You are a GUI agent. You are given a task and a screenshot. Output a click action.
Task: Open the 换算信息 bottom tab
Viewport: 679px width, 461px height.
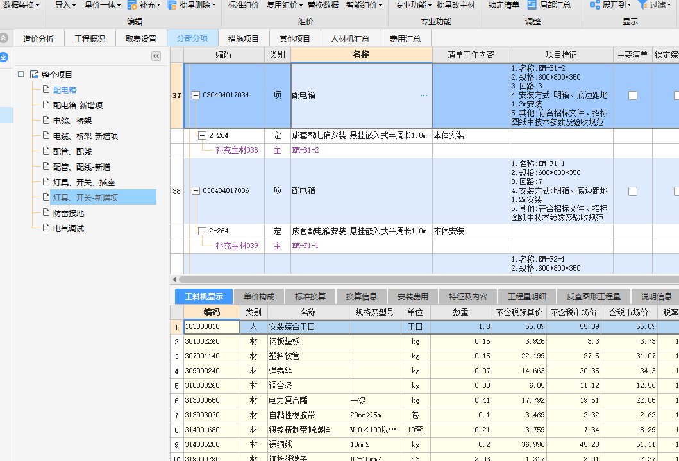[362, 296]
